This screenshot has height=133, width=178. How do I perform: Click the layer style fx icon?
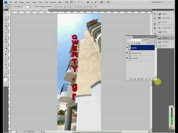[x=135, y=79]
